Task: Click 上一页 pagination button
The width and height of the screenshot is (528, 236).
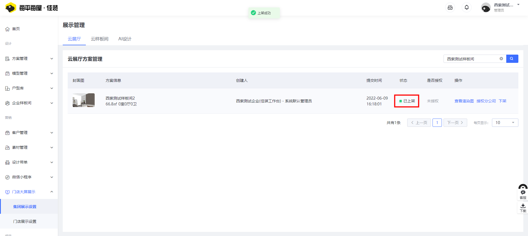Action: (419, 123)
